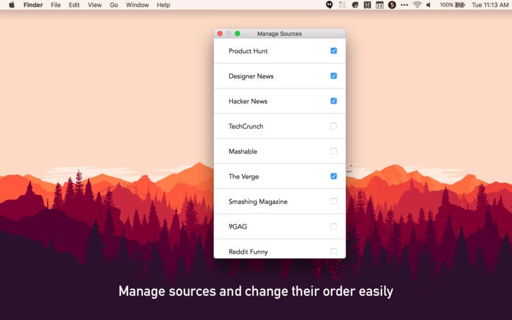Click the circled 5 menu bar icon

tap(392, 5)
